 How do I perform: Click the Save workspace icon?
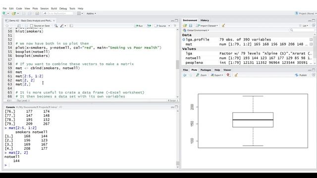[x=190, y=26]
